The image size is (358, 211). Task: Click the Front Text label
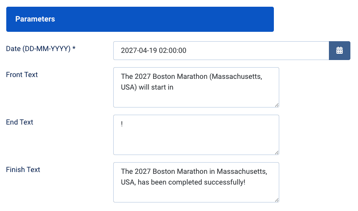pos(22,74)
